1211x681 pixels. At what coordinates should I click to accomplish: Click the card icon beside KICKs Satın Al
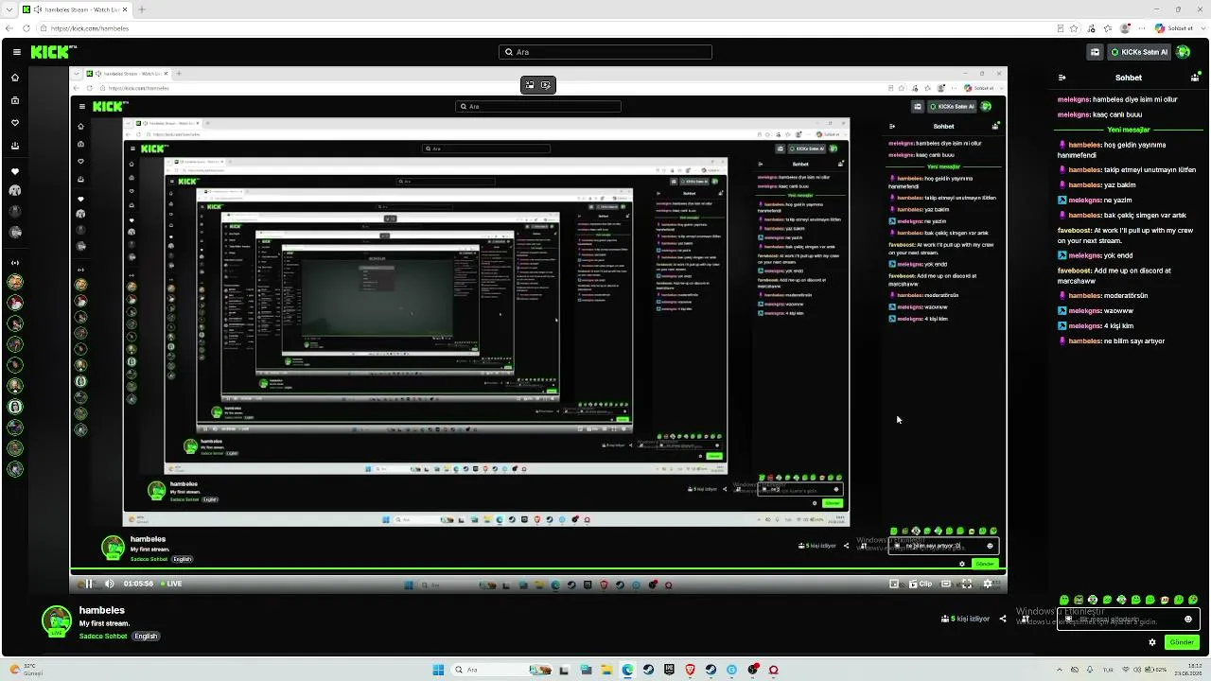click(x=1095, y=52)
